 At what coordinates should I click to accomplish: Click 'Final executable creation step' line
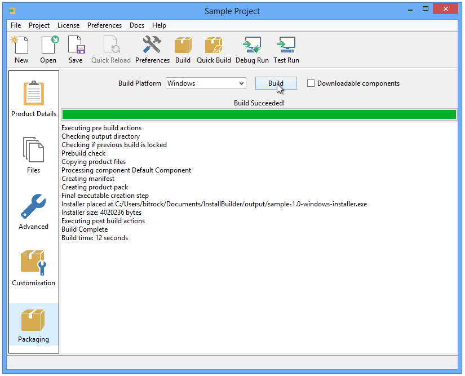pos(105,196)
